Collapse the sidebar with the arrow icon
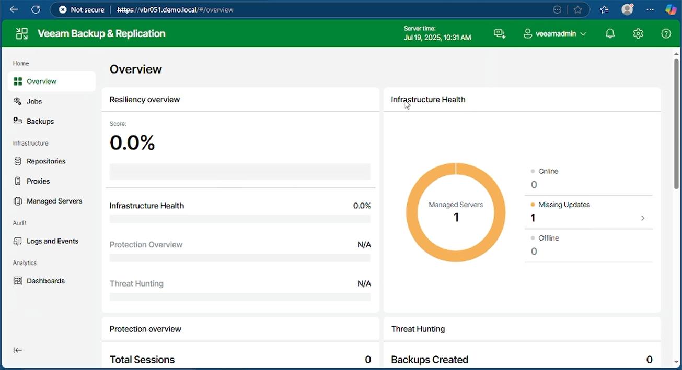Viewport: 682px width, 370px height. [x=18, y=350]
